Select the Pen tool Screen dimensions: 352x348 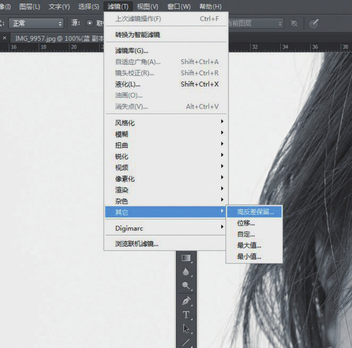point(186,300)
